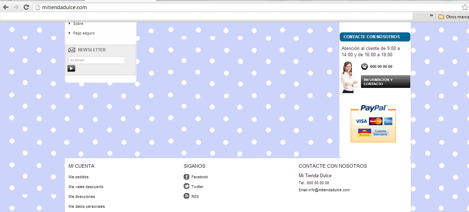Open the Mis direcciones link
Viewport: 469px width, 212px height.
point(82,197)
